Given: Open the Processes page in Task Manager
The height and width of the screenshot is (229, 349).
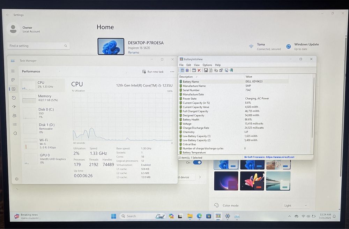Looking at the screenshot, I should 13,80.
